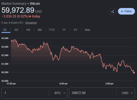Click the share icon button
Viewport: 137px width, 100px height.
click(x=113, y=12)
